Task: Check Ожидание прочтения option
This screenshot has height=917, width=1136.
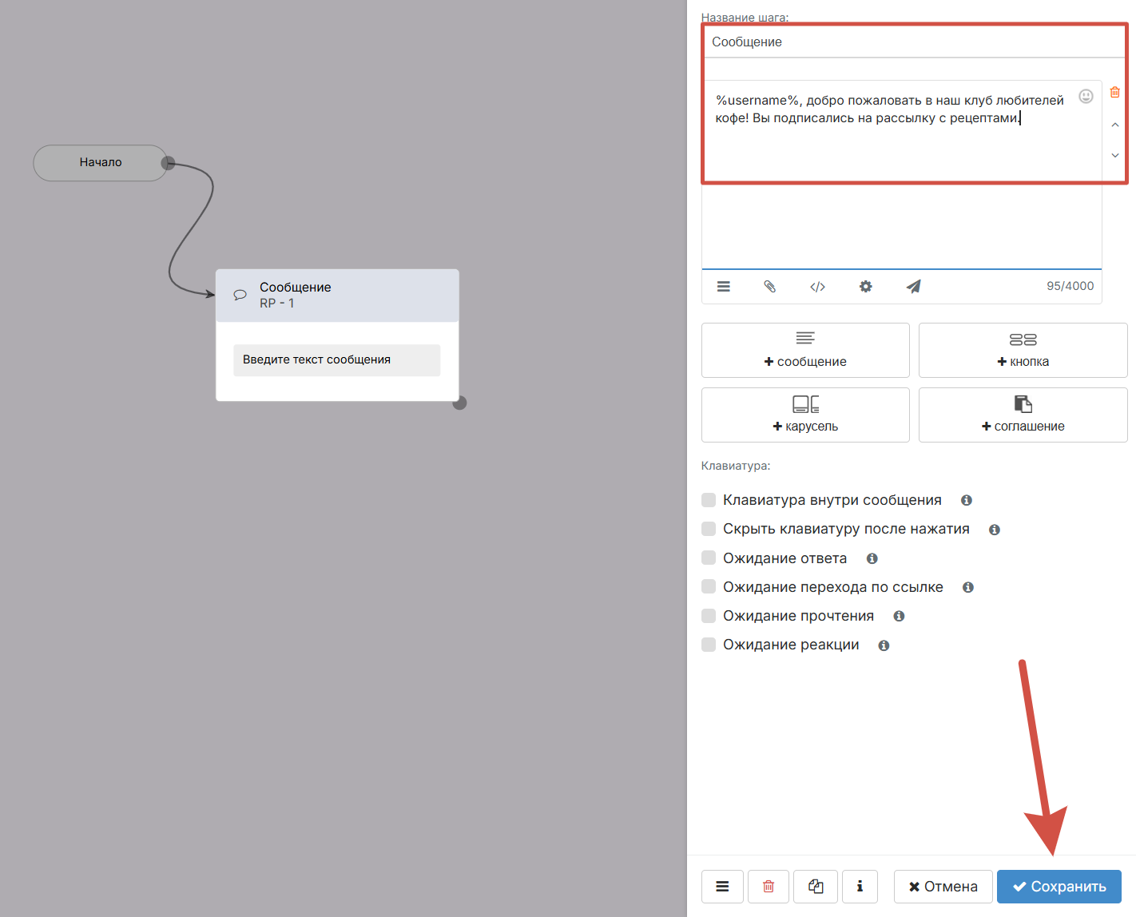Action: (x=709, y=616)
